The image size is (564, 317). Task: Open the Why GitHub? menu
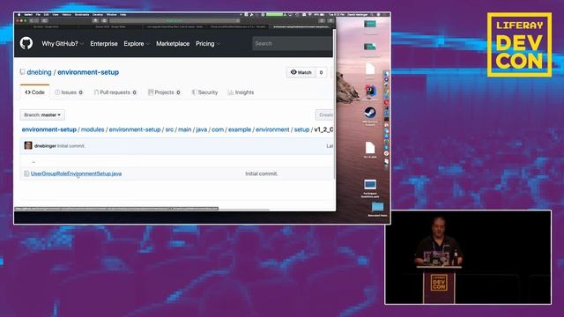63,43
